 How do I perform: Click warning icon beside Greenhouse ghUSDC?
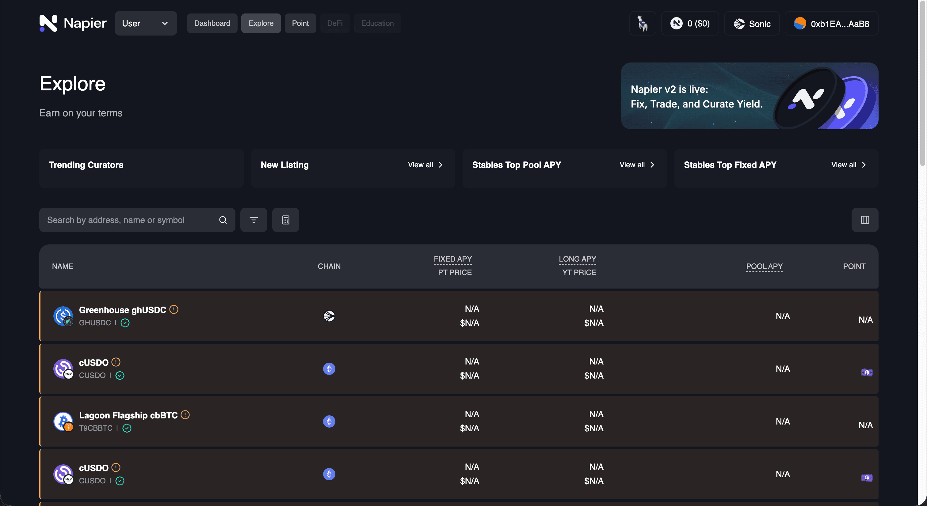click(x=174, y=309)
